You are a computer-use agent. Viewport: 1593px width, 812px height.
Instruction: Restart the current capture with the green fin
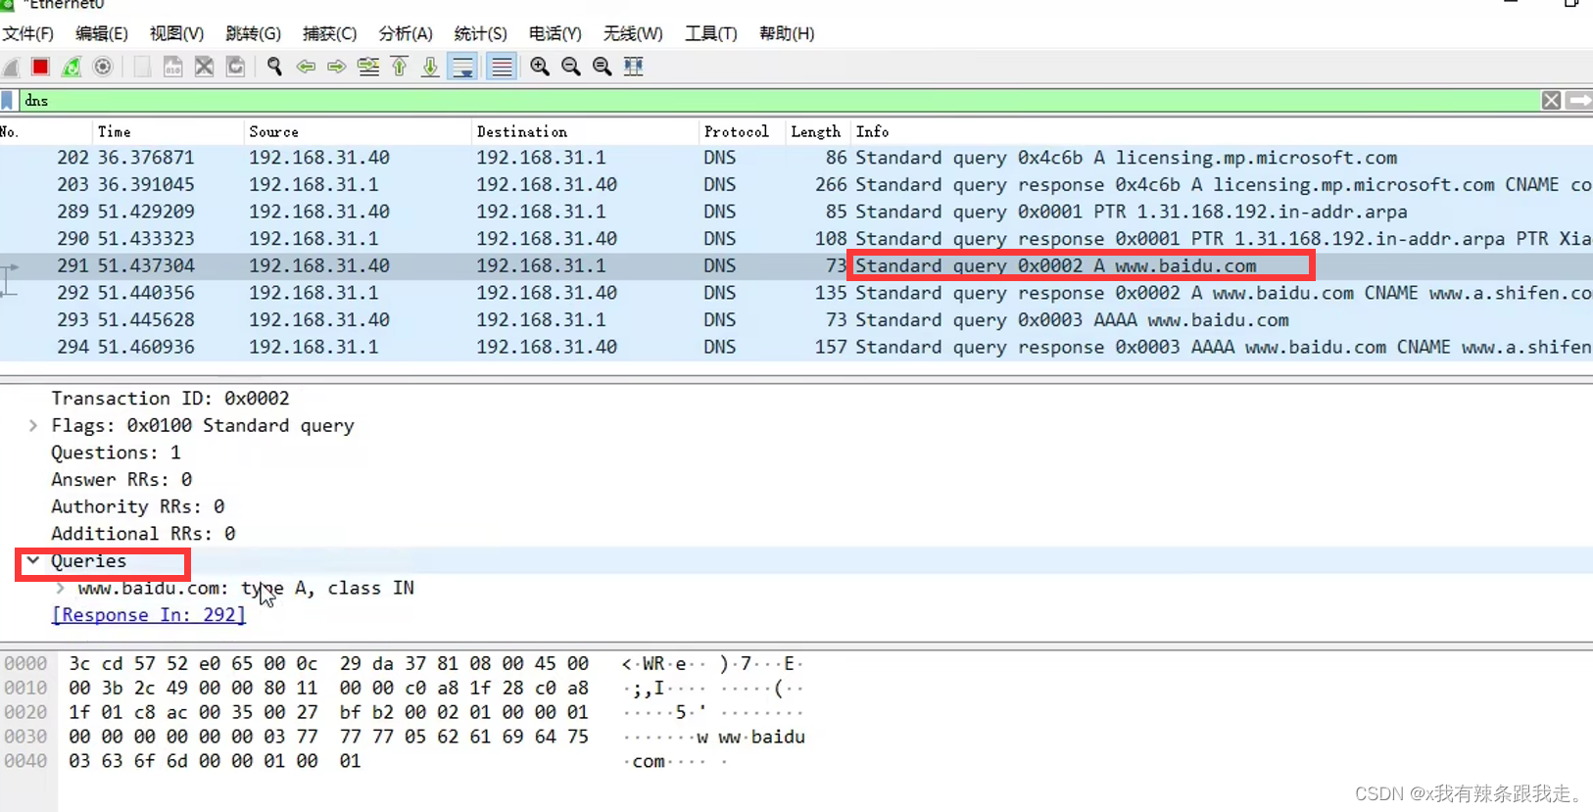72,67
